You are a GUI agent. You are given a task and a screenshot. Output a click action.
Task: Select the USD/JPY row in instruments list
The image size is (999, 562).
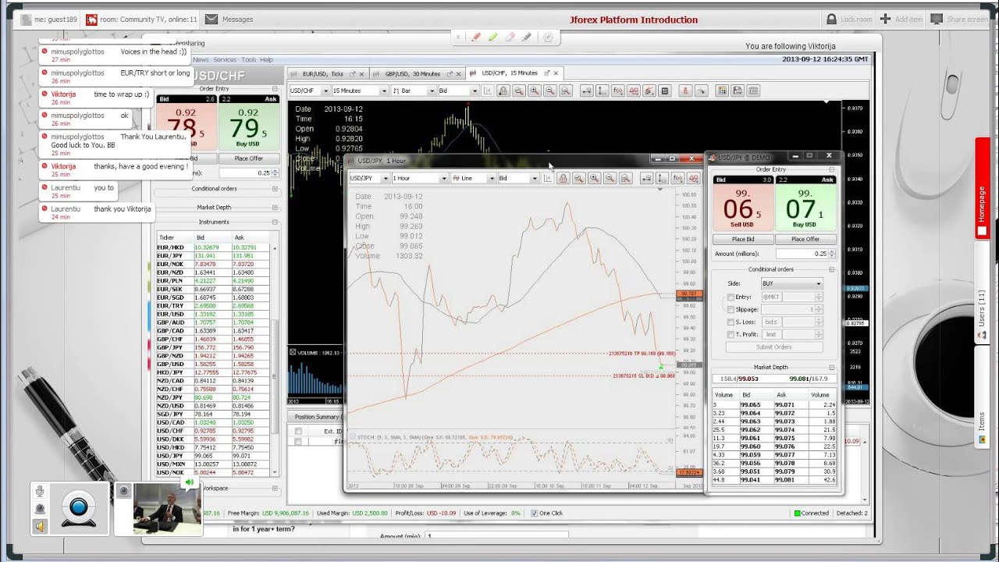(x=213, y=455)
